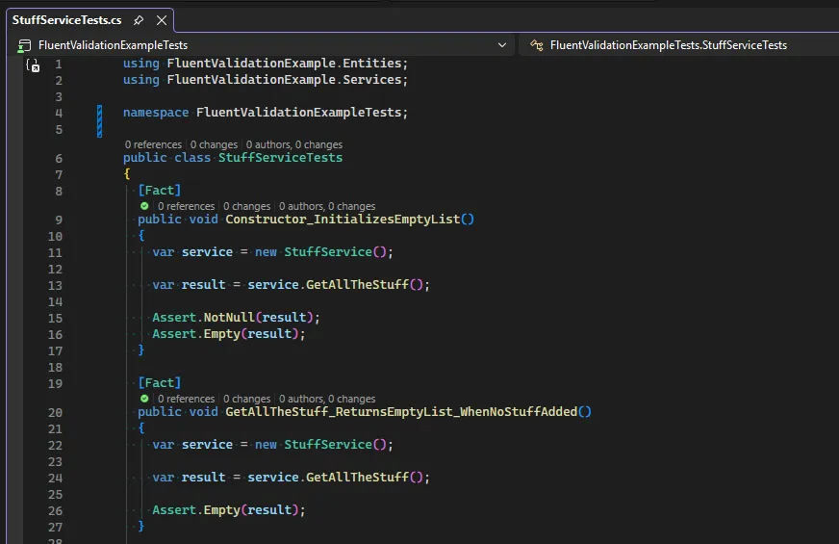Click line number 20 in the gutter
This screenshot has height=544, width=839.
coord(55,413)
